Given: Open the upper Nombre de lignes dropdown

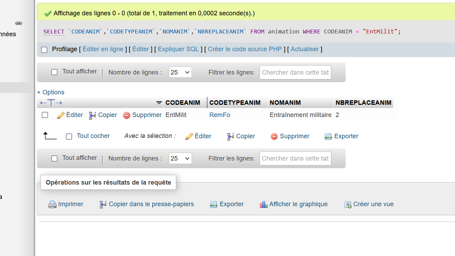Looking at the screenshot, I should (180, 72).
